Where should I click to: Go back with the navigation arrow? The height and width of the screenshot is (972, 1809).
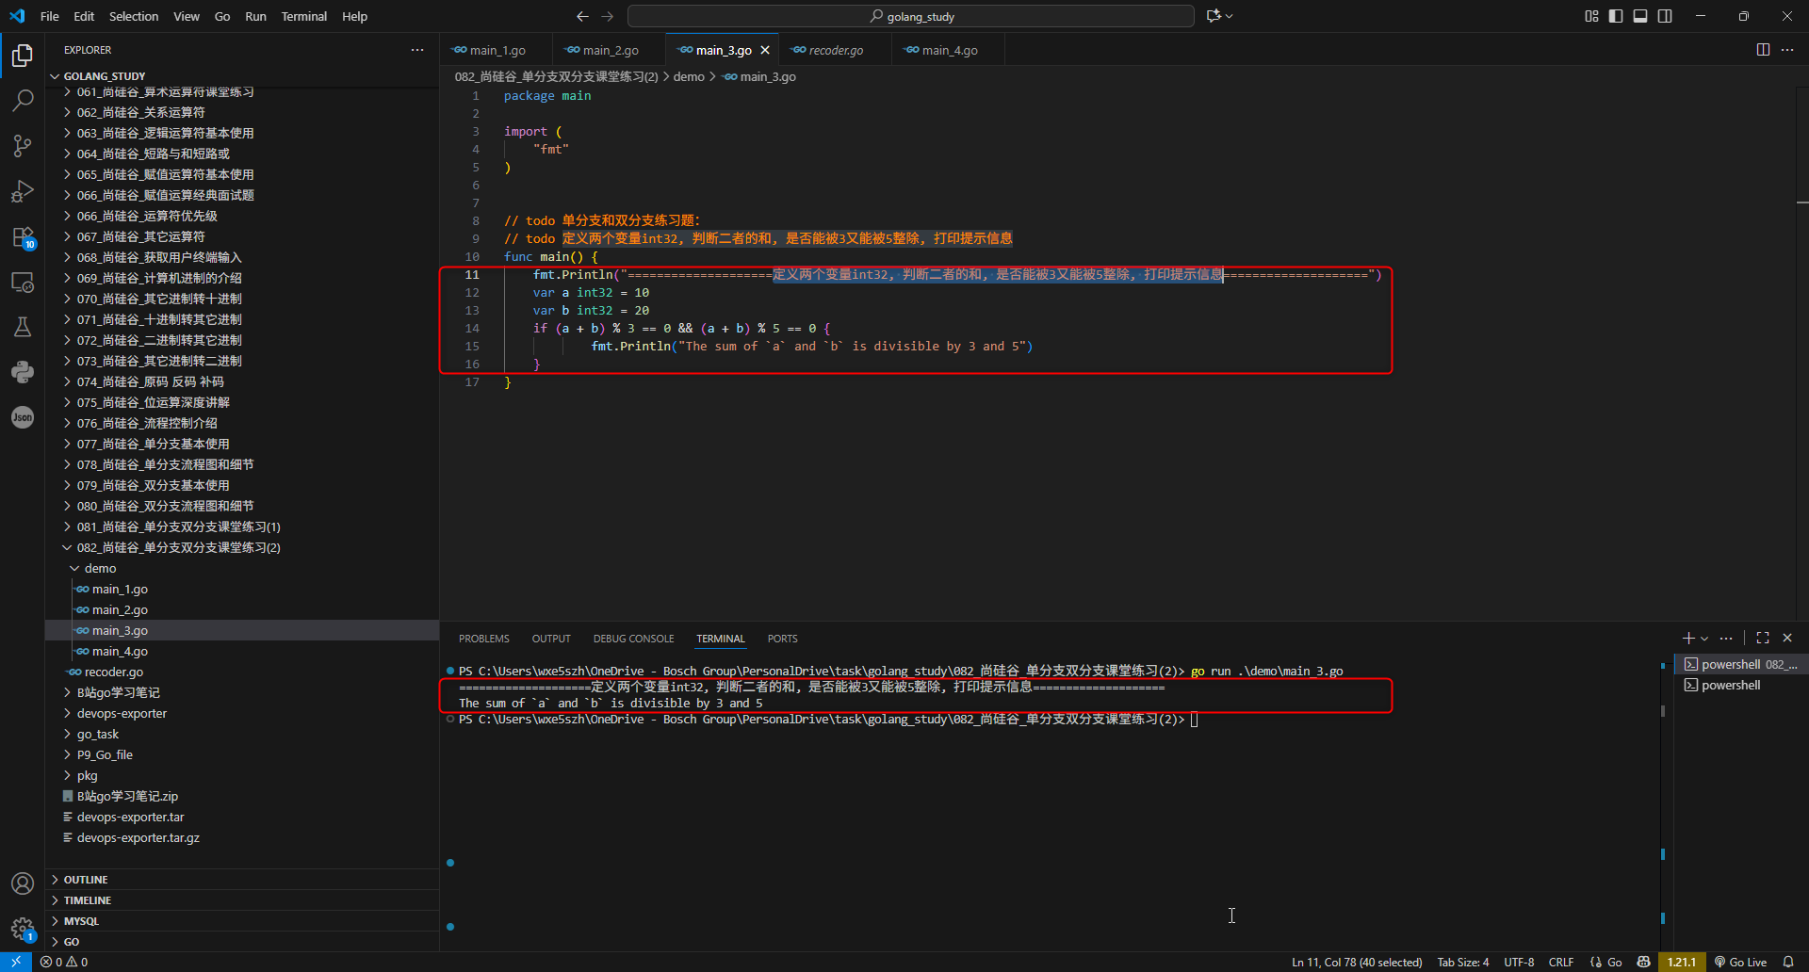point(582,16)
